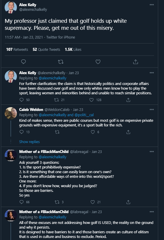Share Caleb Weldon's reply
The width and height of the screenshot is (164, 240).
[128, 132]
